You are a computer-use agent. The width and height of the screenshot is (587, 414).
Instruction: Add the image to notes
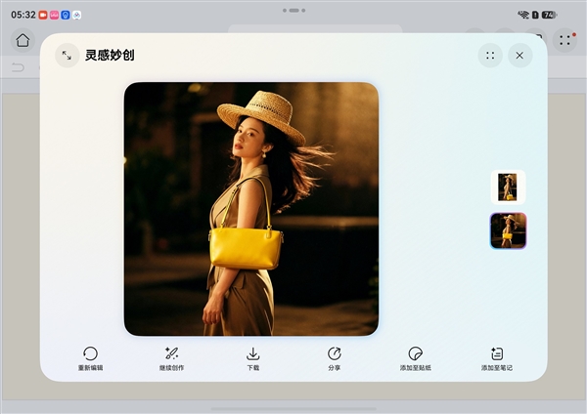click(497, 353)
